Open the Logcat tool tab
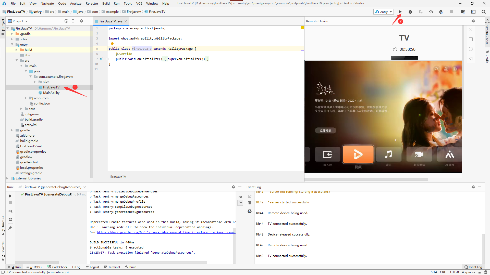This screenshot has height=275, width=490. tap(92, 267)
